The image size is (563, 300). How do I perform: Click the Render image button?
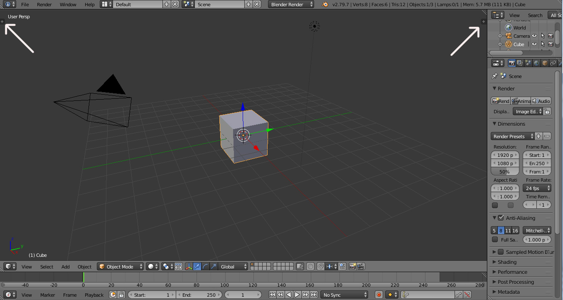pyautogui.click(x=501, y=101)
